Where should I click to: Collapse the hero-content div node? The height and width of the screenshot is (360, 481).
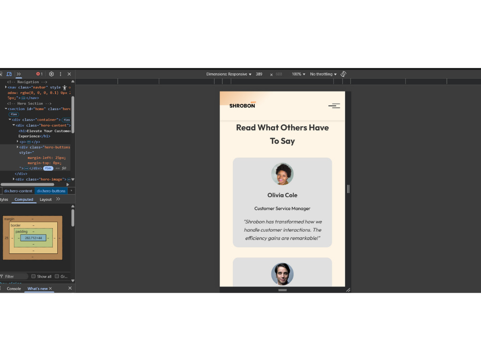(x=13, y=125)
